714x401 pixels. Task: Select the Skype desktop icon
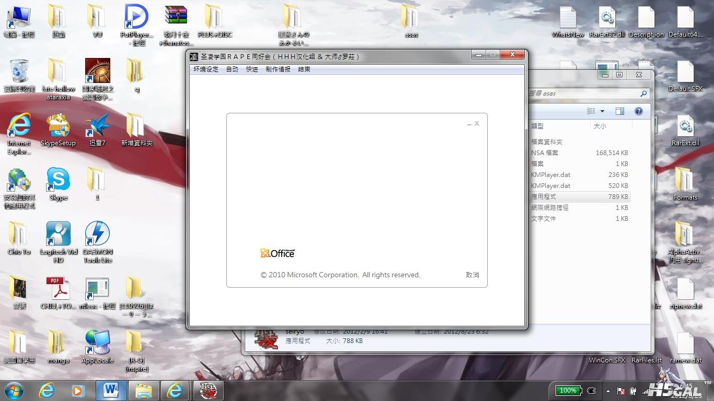tap(58, 184)
